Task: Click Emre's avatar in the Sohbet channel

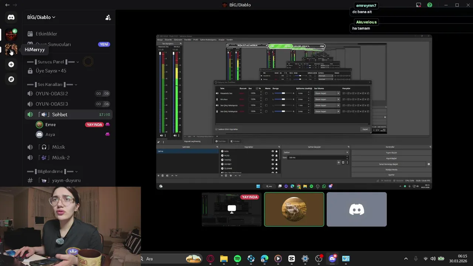Action: [39, 125]
